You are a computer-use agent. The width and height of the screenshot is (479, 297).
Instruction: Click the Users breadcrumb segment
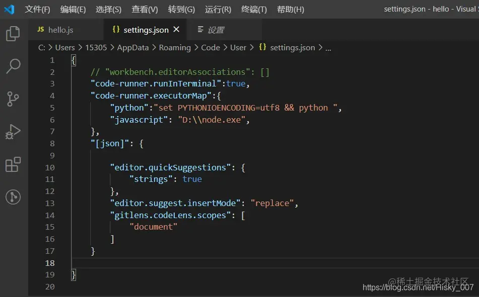click(65, 48)
